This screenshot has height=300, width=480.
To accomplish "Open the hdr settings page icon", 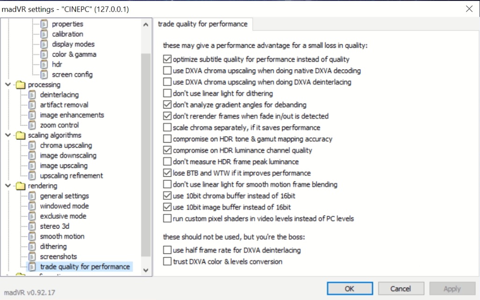I will [44, 64].
